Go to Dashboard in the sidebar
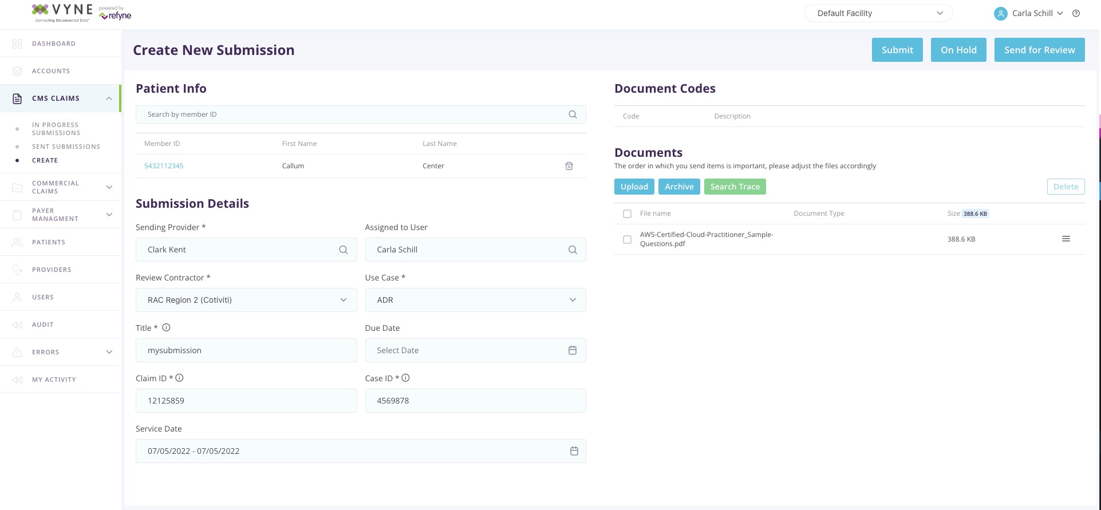1101x510 pixels. point(54,44)
